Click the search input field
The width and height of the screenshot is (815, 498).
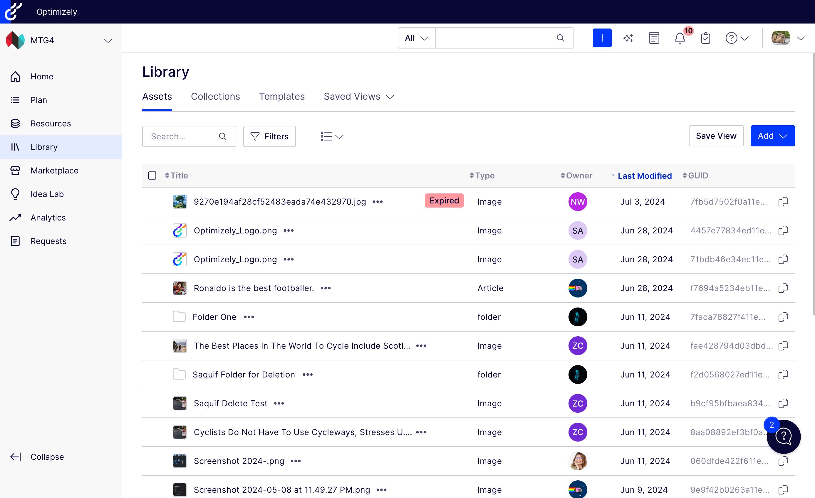click(x=189, y=136)
